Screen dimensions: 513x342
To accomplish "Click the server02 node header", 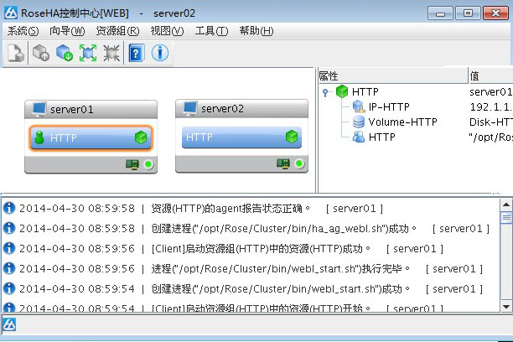I will 241,109.
